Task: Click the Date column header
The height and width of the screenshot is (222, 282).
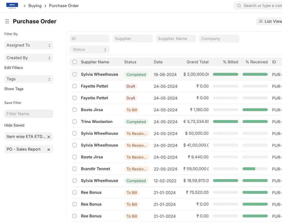Action: 158,62
